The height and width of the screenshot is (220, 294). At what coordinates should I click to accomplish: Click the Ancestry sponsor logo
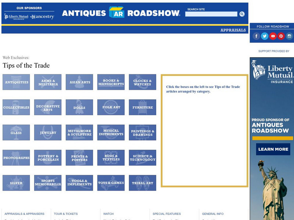(42, 16)
